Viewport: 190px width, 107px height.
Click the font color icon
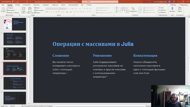point(71,12)
